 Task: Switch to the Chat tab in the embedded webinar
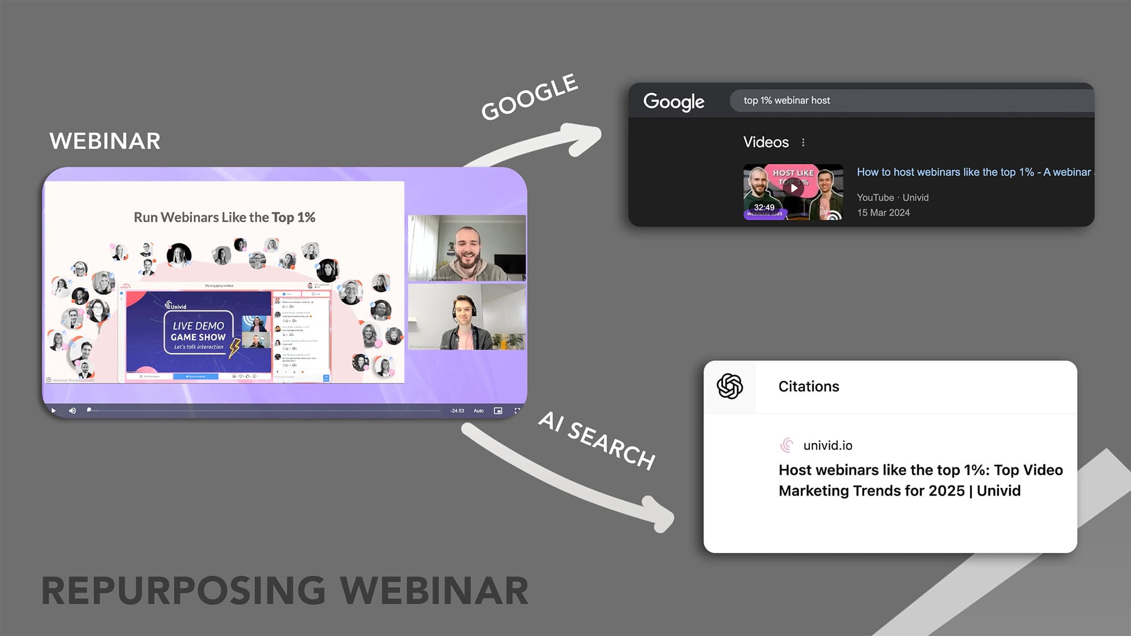[x=287, y=294]
